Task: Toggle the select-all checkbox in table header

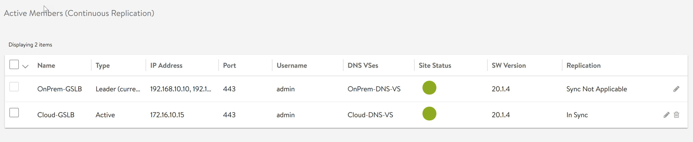Action: [x=14, y=65]
